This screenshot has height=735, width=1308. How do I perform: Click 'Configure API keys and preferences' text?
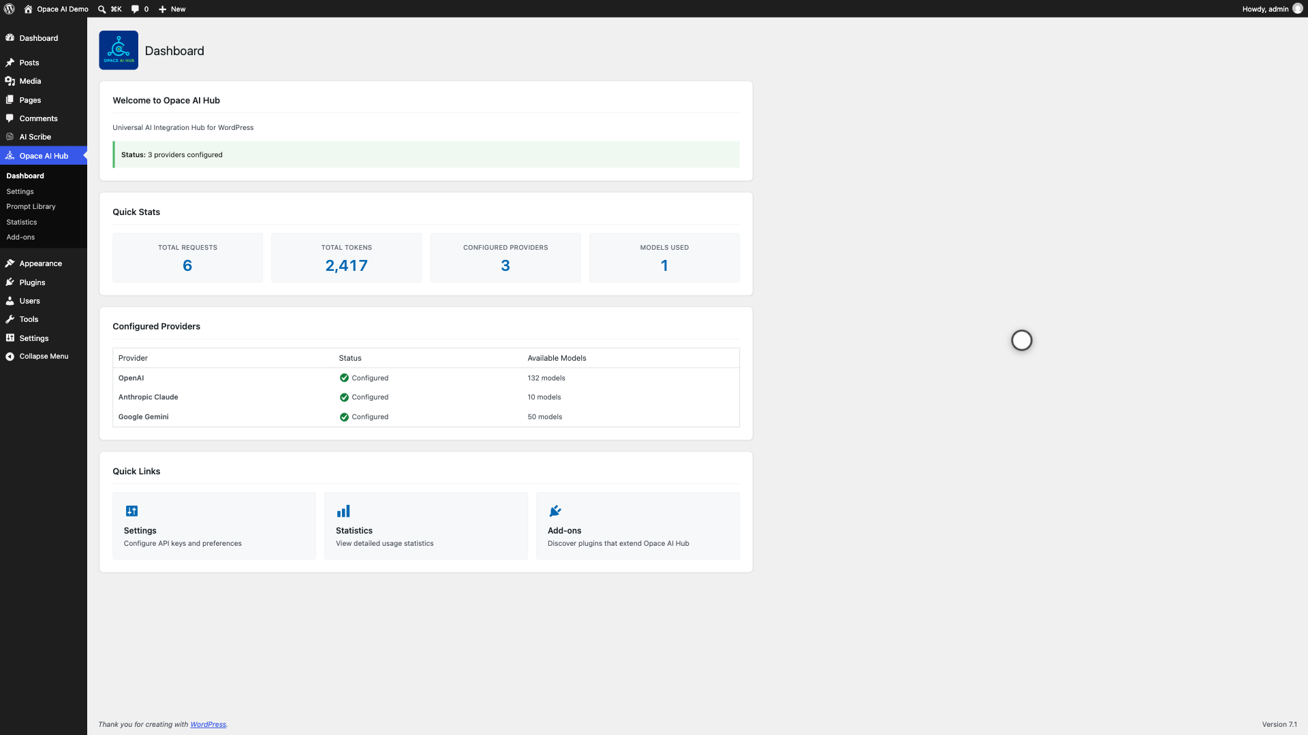click(x=183, y=544)
